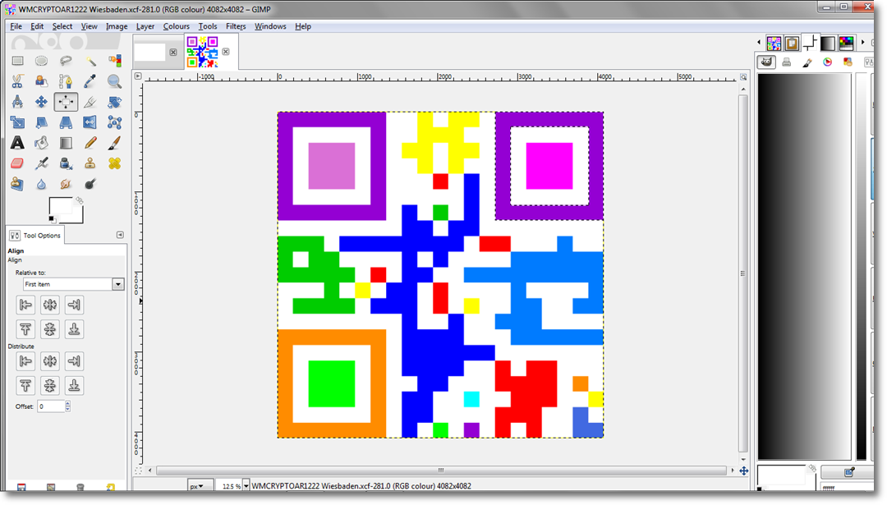887x505 pixels.
Task: Select the Rectangle Select tool
Action: (x=17, y=61)
